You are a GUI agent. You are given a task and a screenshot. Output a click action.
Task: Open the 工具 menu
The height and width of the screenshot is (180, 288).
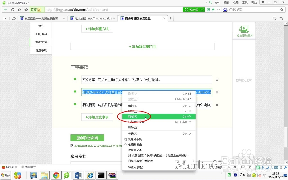[245, 3]
